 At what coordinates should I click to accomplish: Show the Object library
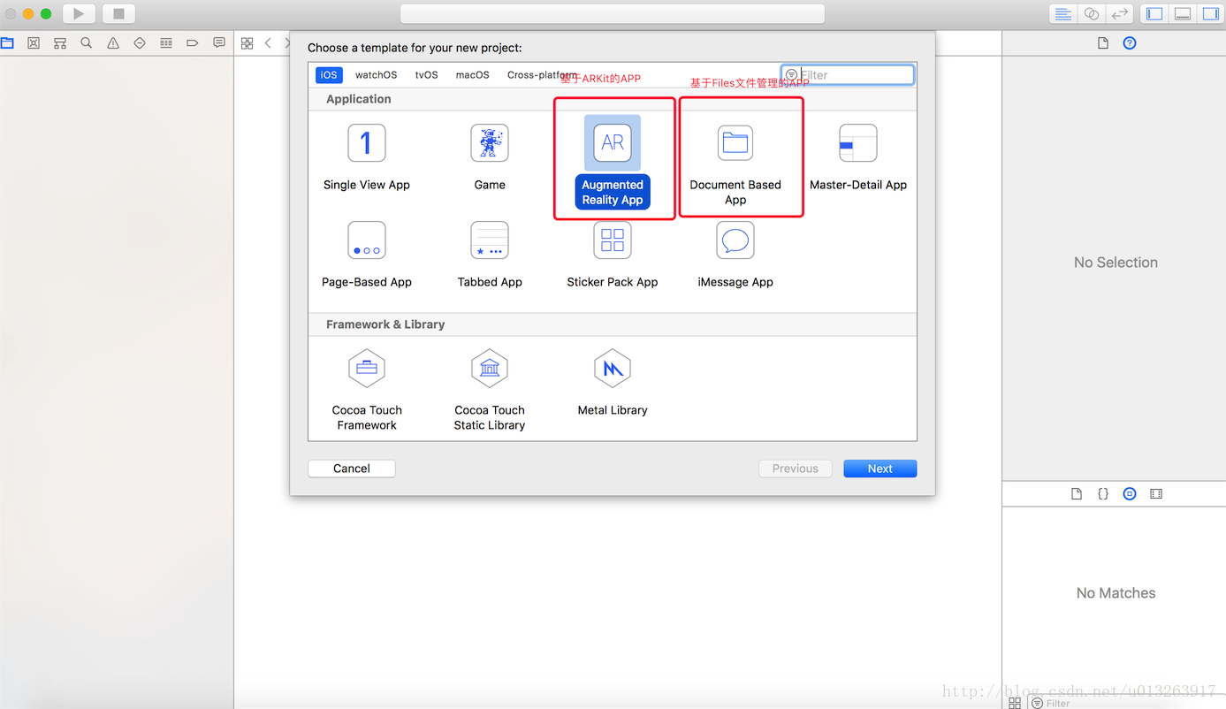point(1130,494)
